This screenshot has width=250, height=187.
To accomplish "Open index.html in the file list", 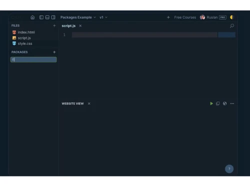I will 26,32.
